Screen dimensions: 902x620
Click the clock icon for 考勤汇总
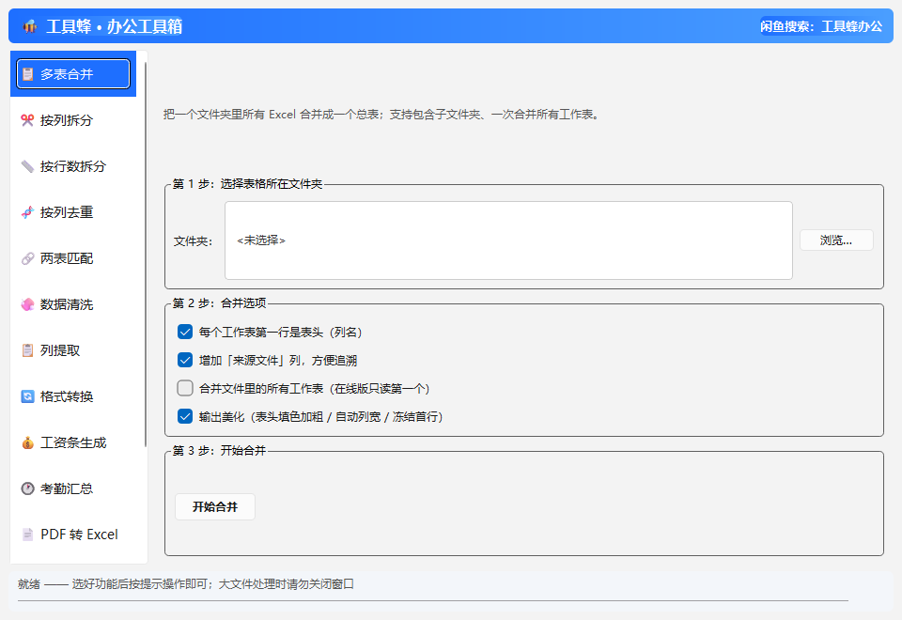point(27,488)
